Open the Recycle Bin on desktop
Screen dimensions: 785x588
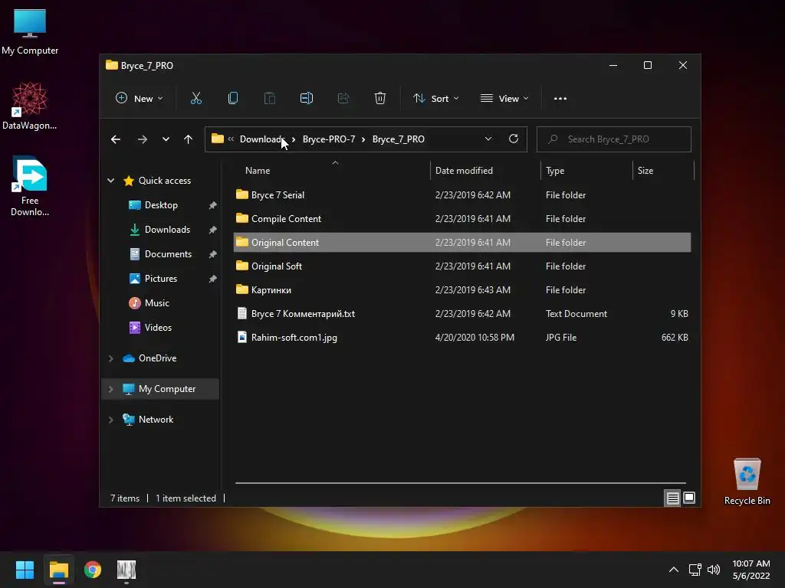click(747, 482)
